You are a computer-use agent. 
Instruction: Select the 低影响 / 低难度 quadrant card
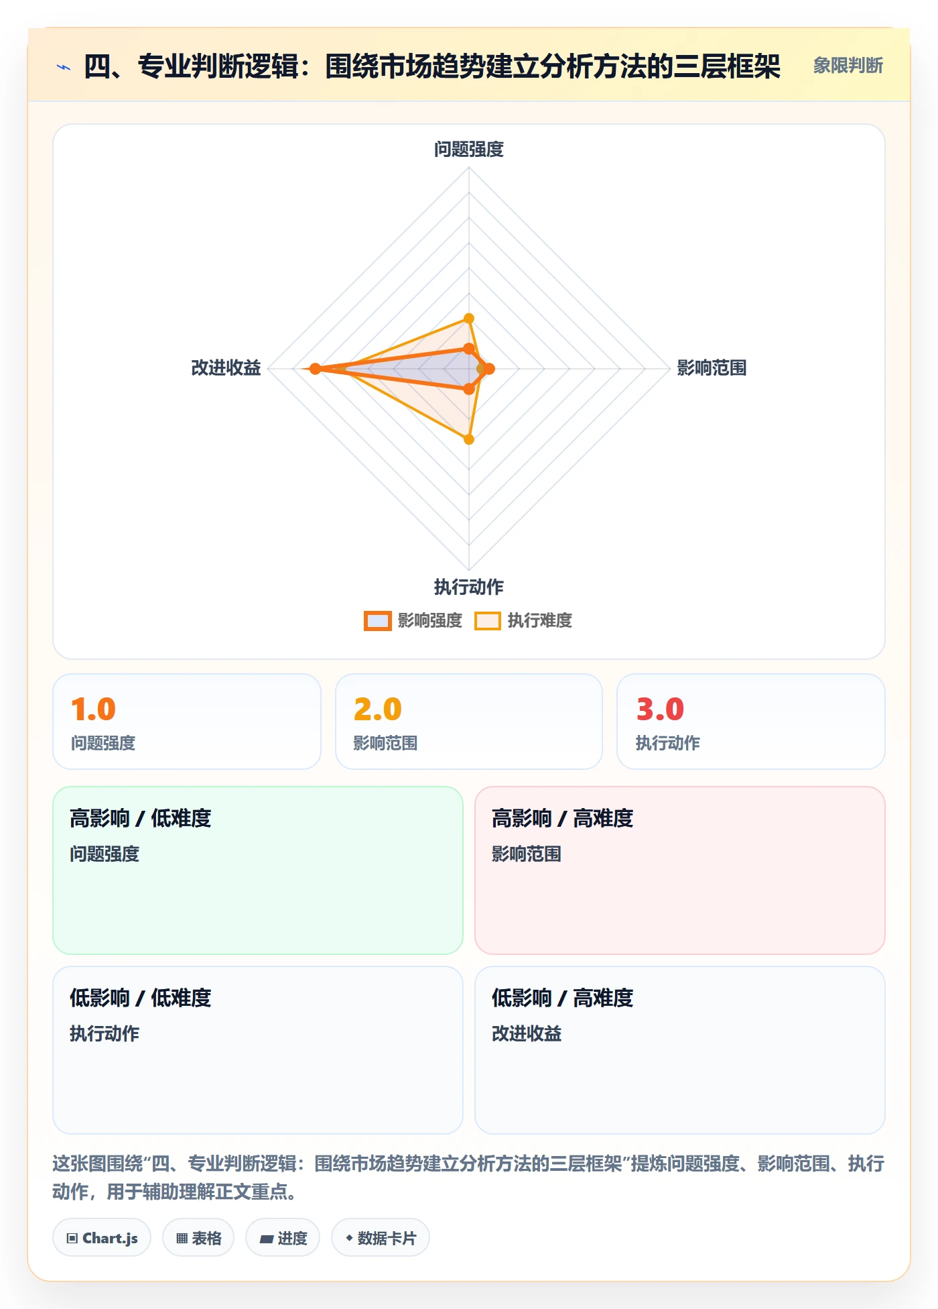point(258,1050)
